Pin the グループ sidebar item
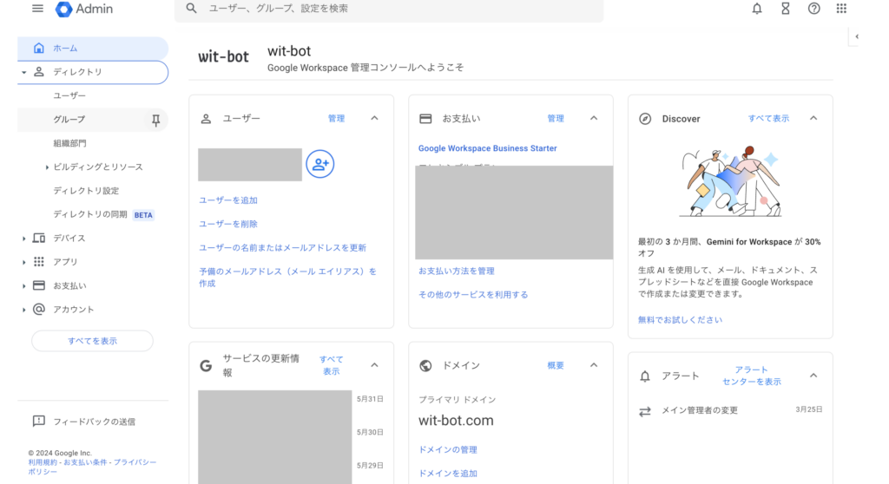The image size is (889, 484). tap(156, 120)
